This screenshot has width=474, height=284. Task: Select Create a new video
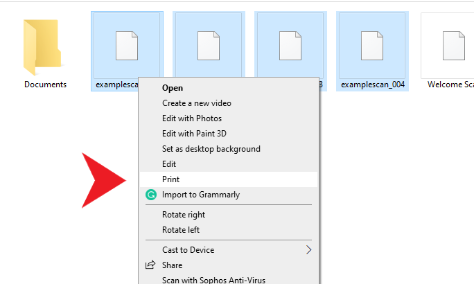(197, 103)
